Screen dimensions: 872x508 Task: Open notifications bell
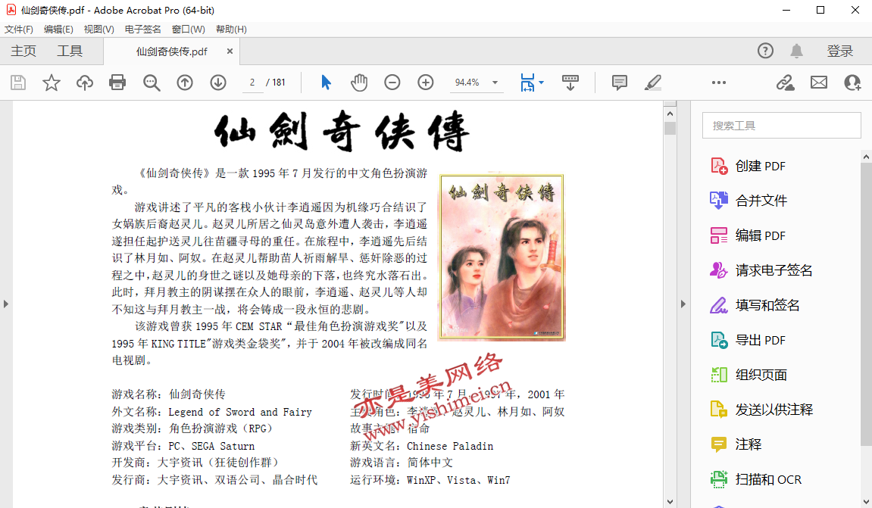(x=796, y=51)
